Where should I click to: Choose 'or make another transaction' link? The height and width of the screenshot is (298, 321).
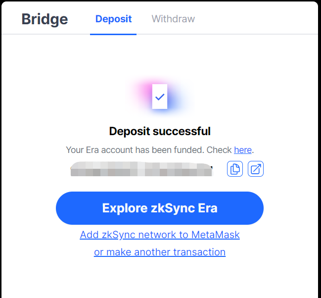(x=160, y=252)
